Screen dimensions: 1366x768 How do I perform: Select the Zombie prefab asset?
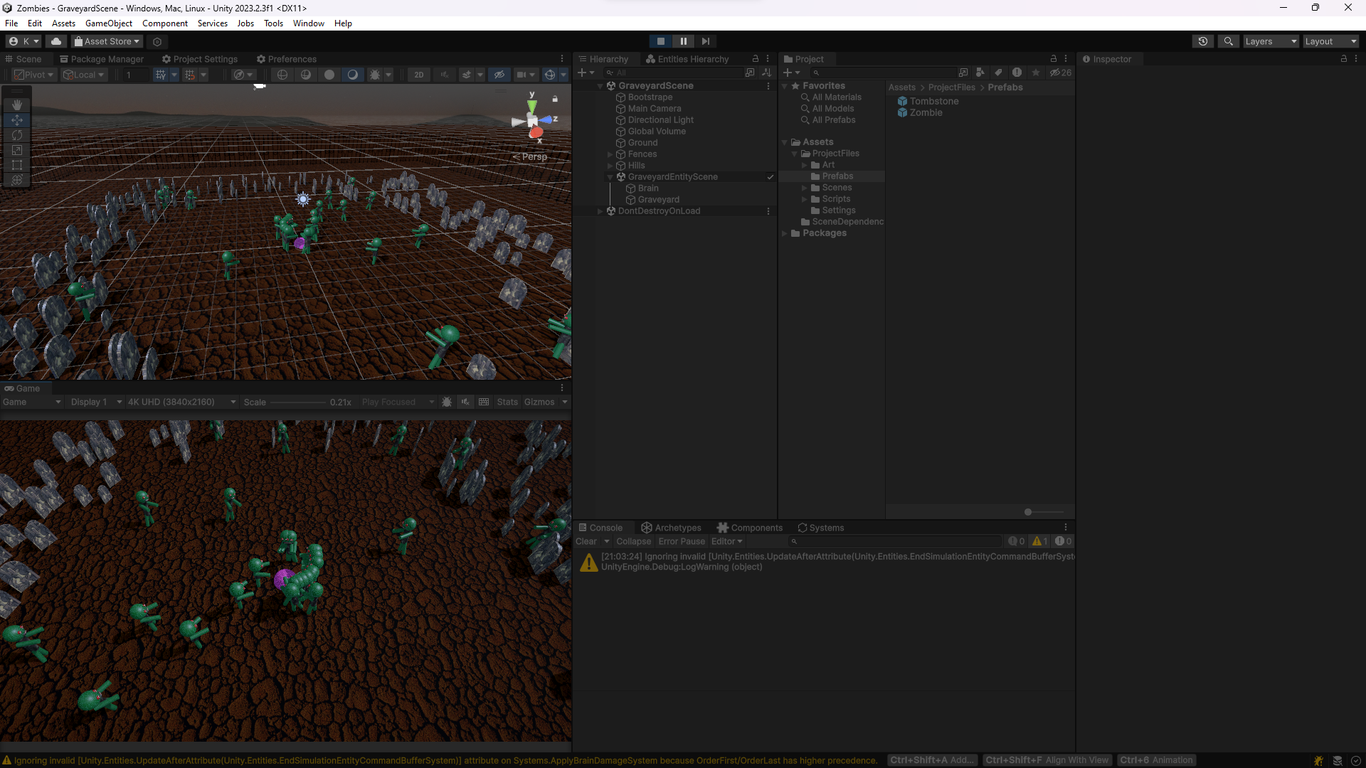click(x=926, y=113)
